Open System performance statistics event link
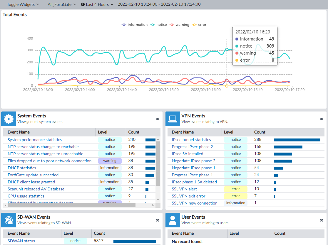The height and width of the screenshot is (245, 328). click(x=35, y=140)
